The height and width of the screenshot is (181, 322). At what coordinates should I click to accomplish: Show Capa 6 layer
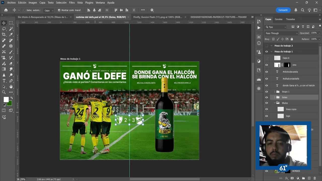[x=267, y=58]
